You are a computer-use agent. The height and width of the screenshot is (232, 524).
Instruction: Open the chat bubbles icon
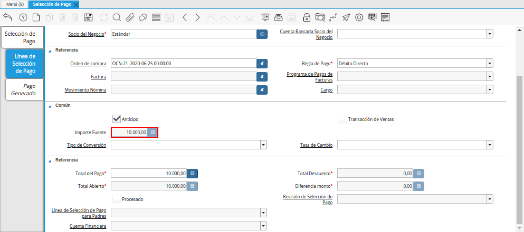click(143, 17)
